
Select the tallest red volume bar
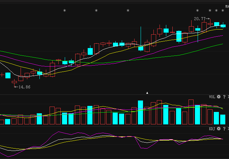point(191,112)
